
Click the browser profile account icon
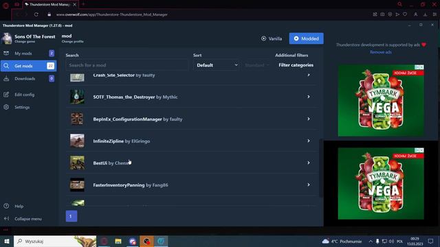tap(415, 14)
